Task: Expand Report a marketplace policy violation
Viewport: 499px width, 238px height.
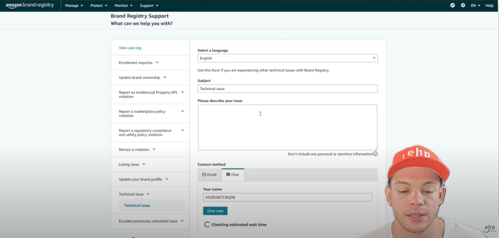Action: [x=150, y=113]
